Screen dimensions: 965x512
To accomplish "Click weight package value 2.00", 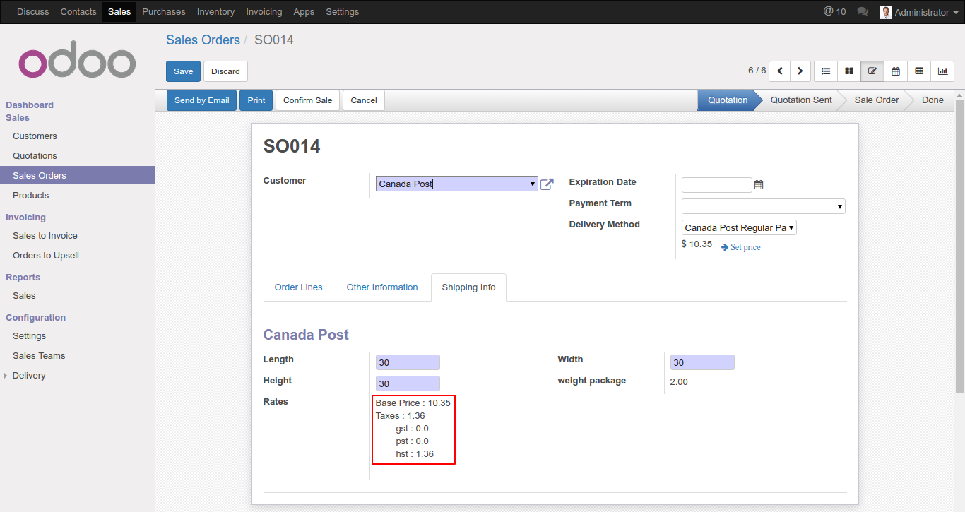I will [x=679, y=382].
